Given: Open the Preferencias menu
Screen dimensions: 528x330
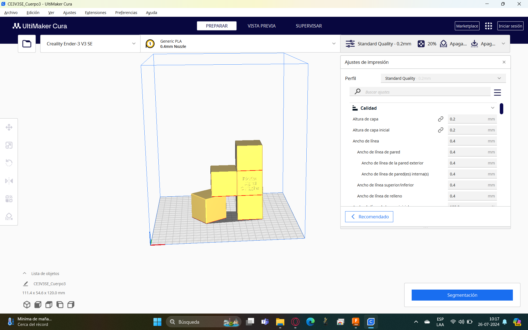Looking at the screenshot, I should pos(126,13).
